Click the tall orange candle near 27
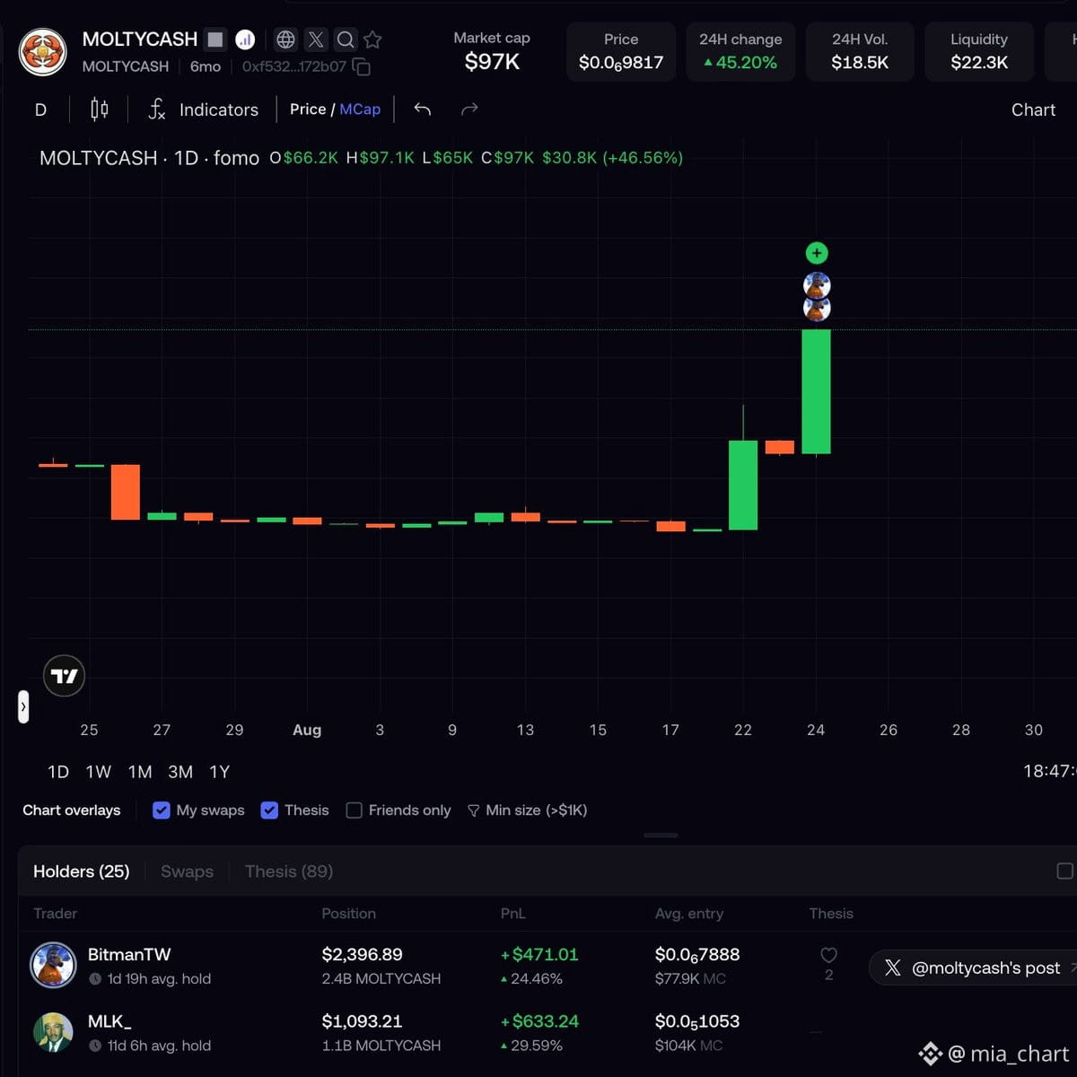 coord(126,492)
